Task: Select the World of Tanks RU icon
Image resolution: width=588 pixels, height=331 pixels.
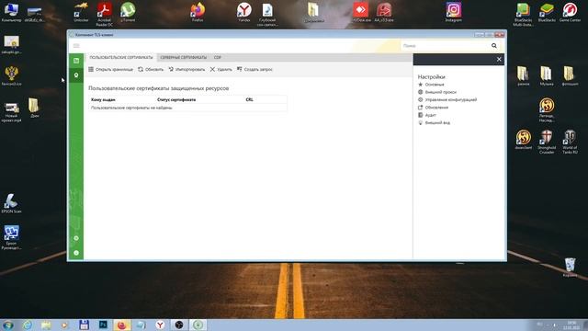Action: tap(570, 142)
